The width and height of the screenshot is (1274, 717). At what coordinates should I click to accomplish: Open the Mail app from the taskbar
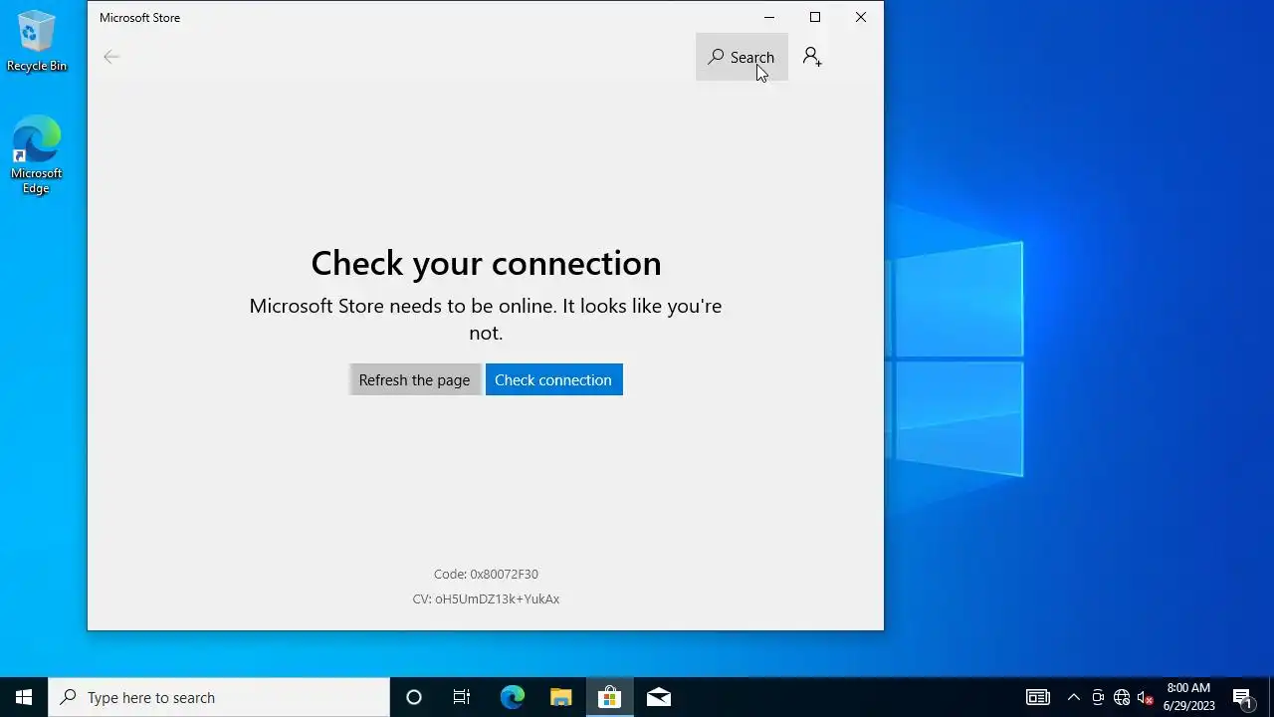coord(658,697)
